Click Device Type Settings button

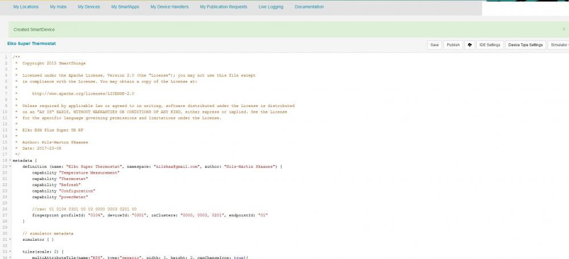525,44
